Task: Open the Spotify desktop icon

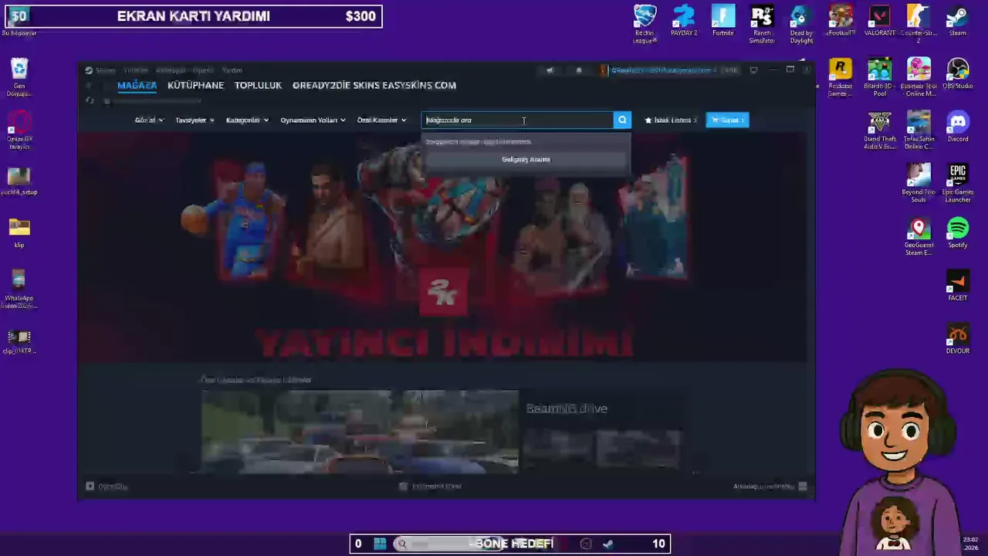Action: coord(958,233)
